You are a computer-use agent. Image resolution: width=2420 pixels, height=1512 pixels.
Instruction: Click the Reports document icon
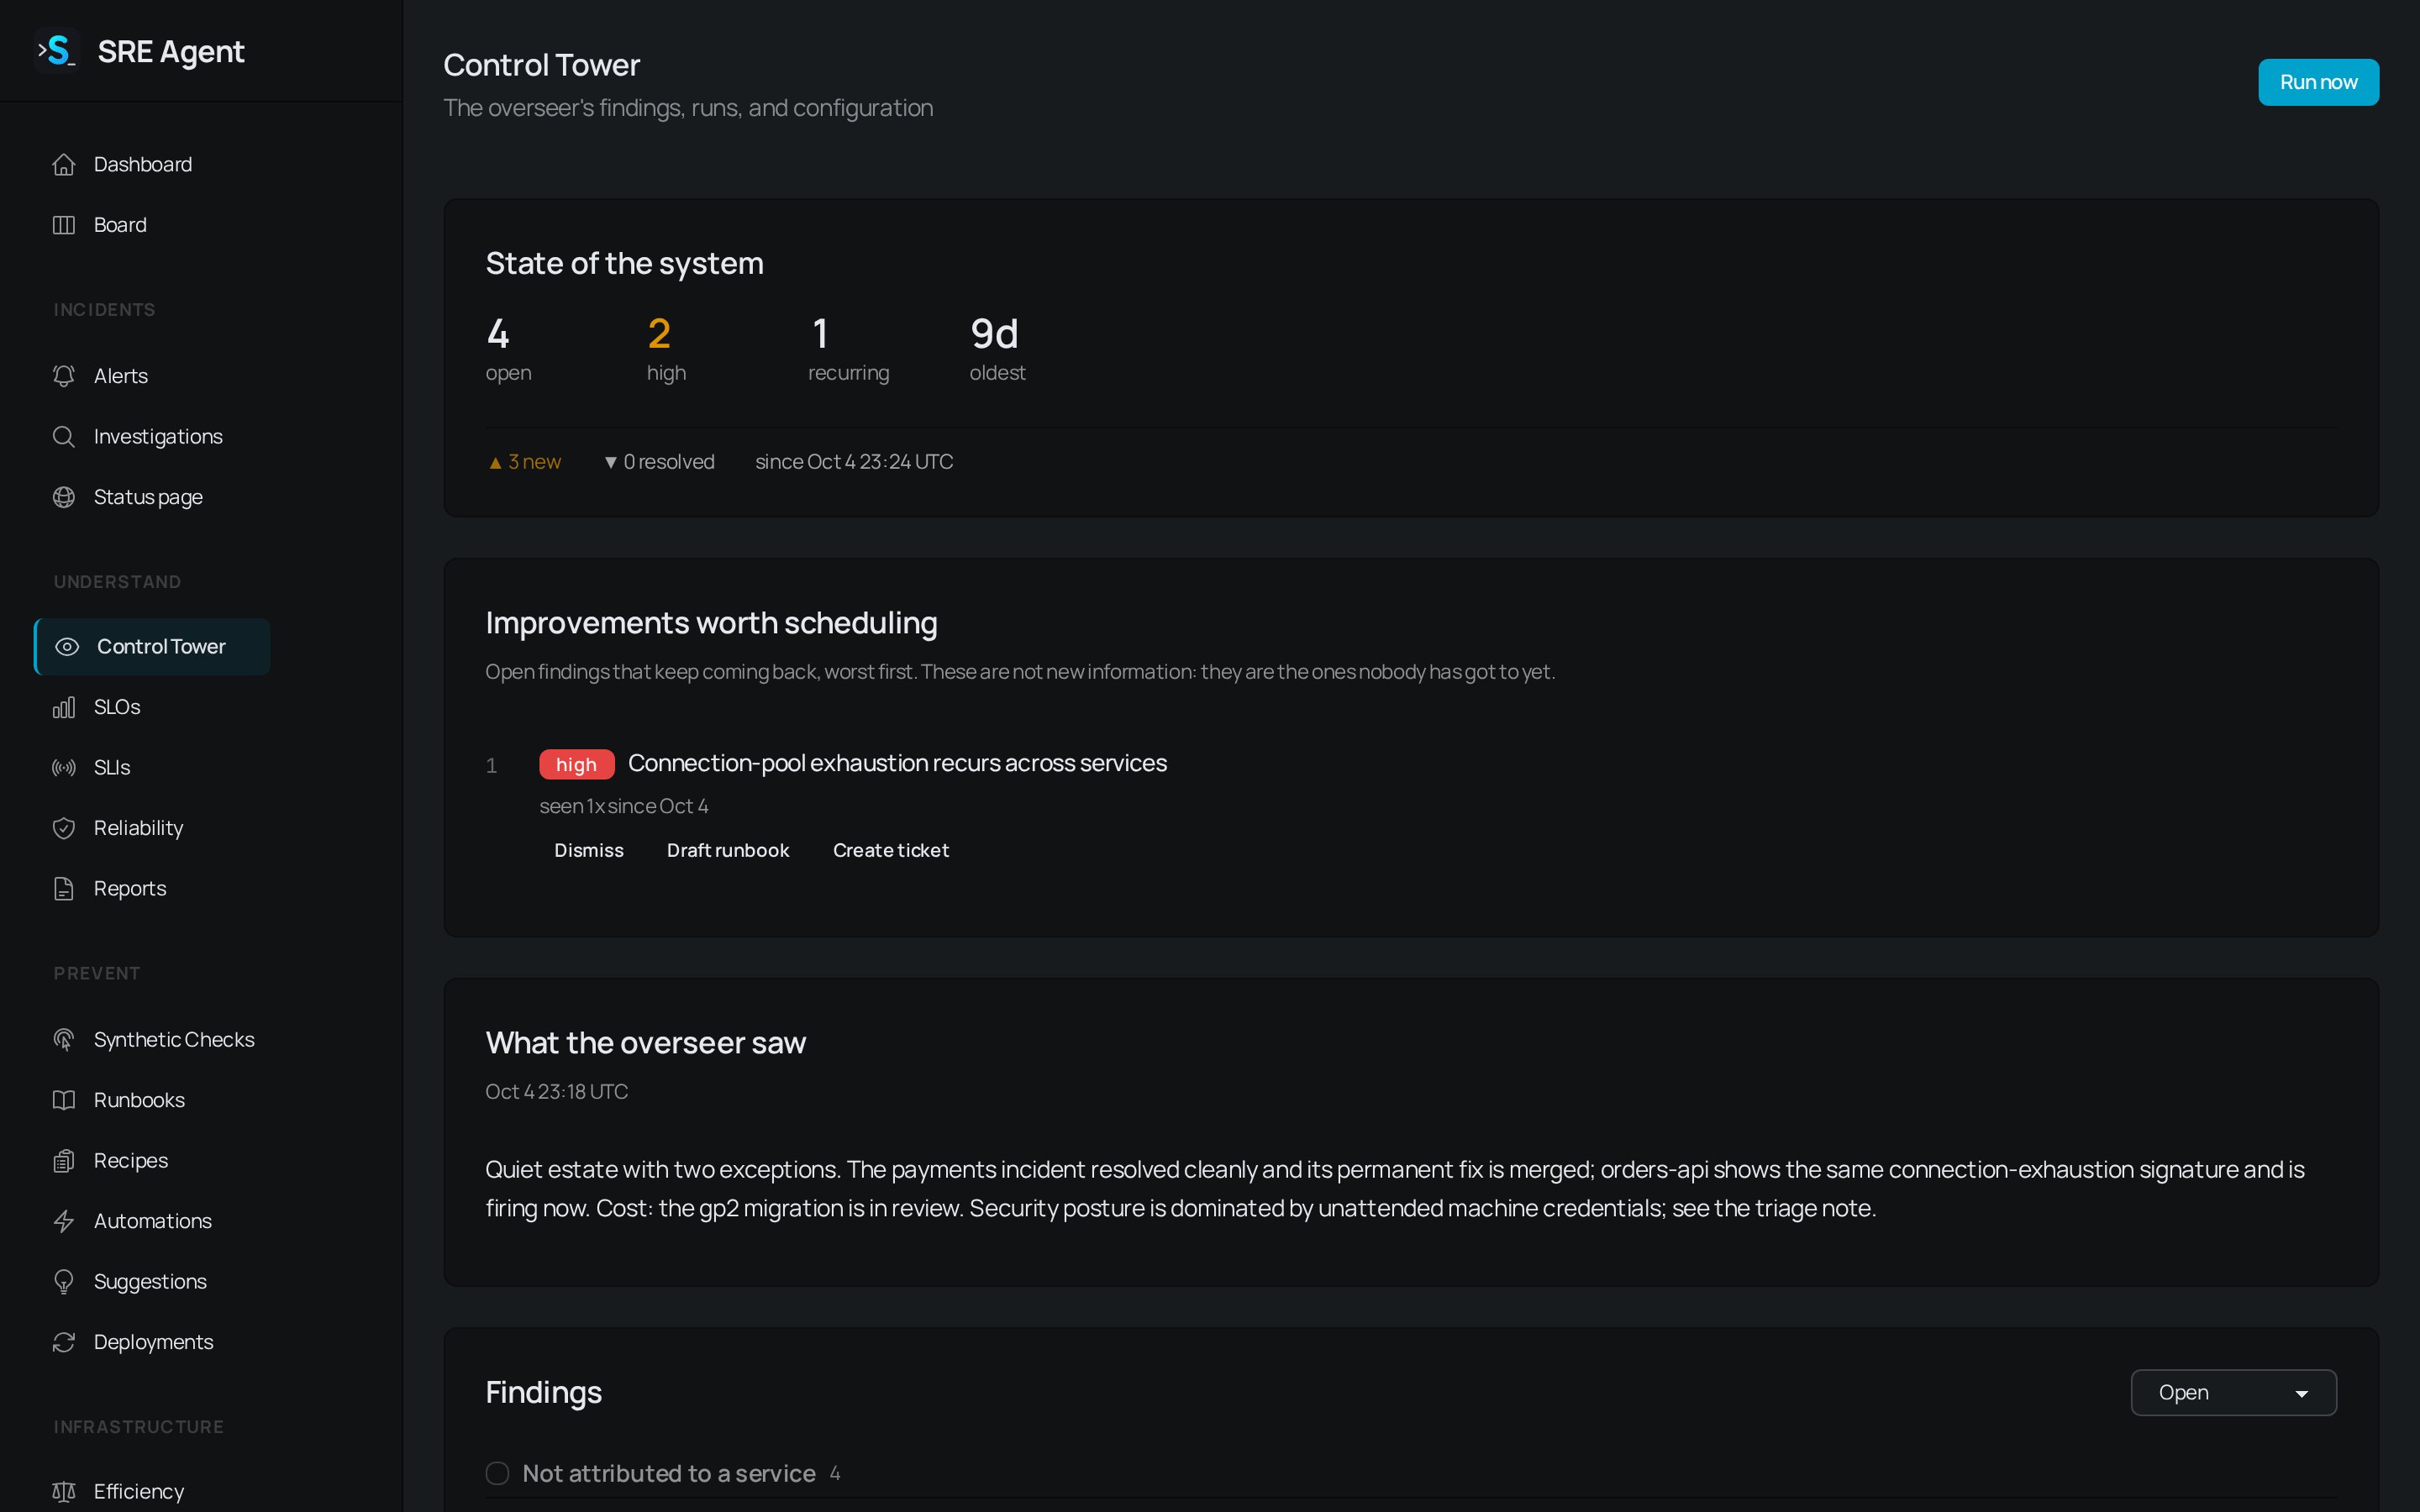coord(64,888)
